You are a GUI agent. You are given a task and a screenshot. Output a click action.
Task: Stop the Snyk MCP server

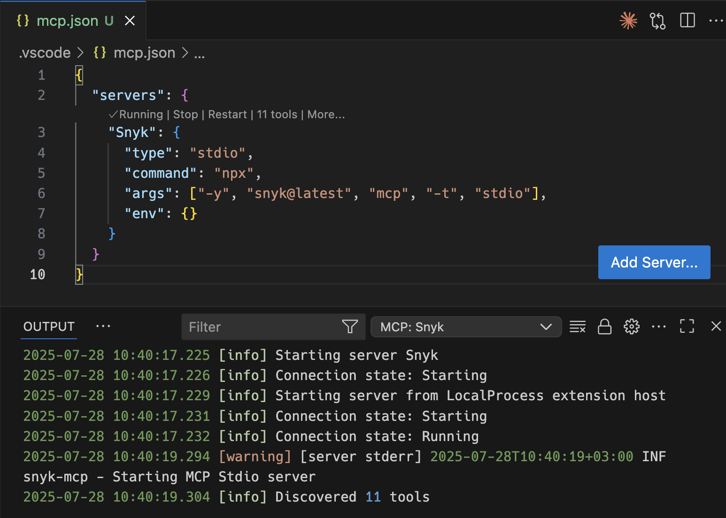click(185, 114)
